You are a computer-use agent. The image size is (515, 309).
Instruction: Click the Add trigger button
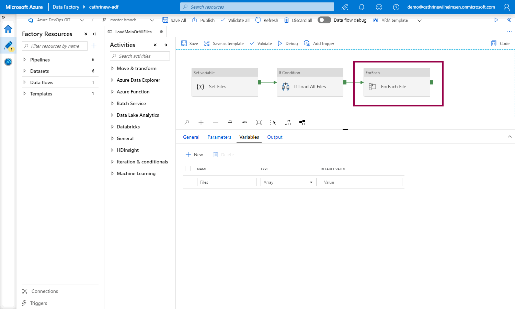319,44
